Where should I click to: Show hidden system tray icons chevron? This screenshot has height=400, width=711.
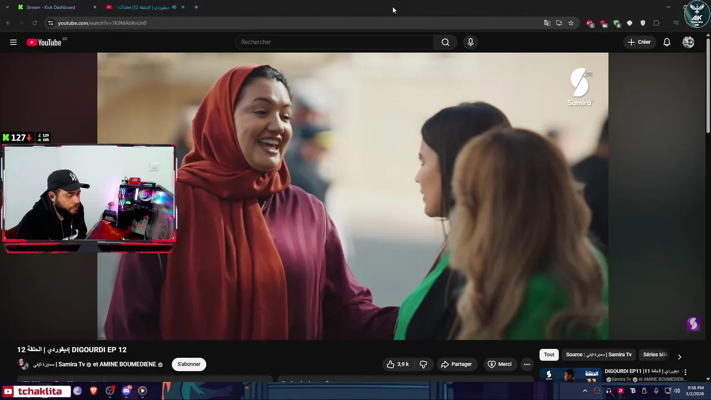pos(585,391)
